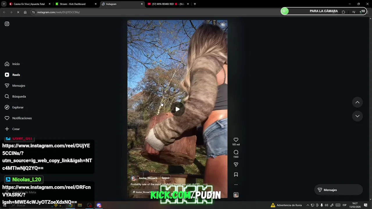Viewport: 372px width, 209px height.
Task: Open Búsqueda in the sidebar
Action: (15, 96)
